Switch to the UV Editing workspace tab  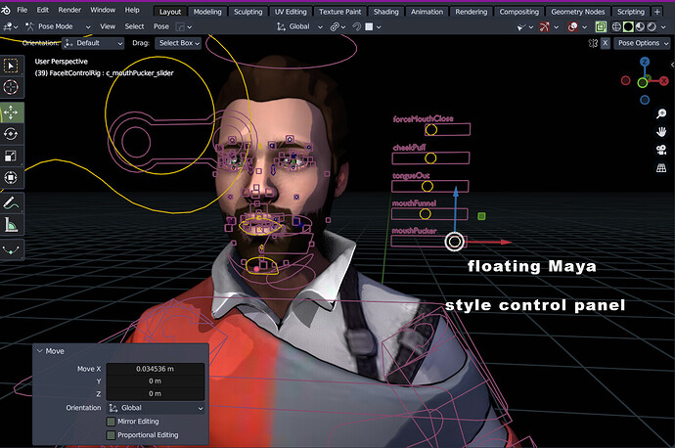click(291, 12)
